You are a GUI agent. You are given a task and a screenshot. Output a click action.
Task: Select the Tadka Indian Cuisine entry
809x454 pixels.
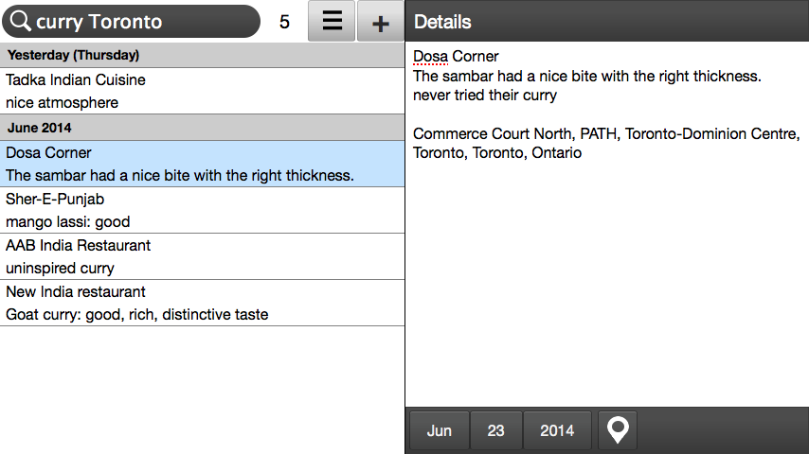click(x=202, y=91)
